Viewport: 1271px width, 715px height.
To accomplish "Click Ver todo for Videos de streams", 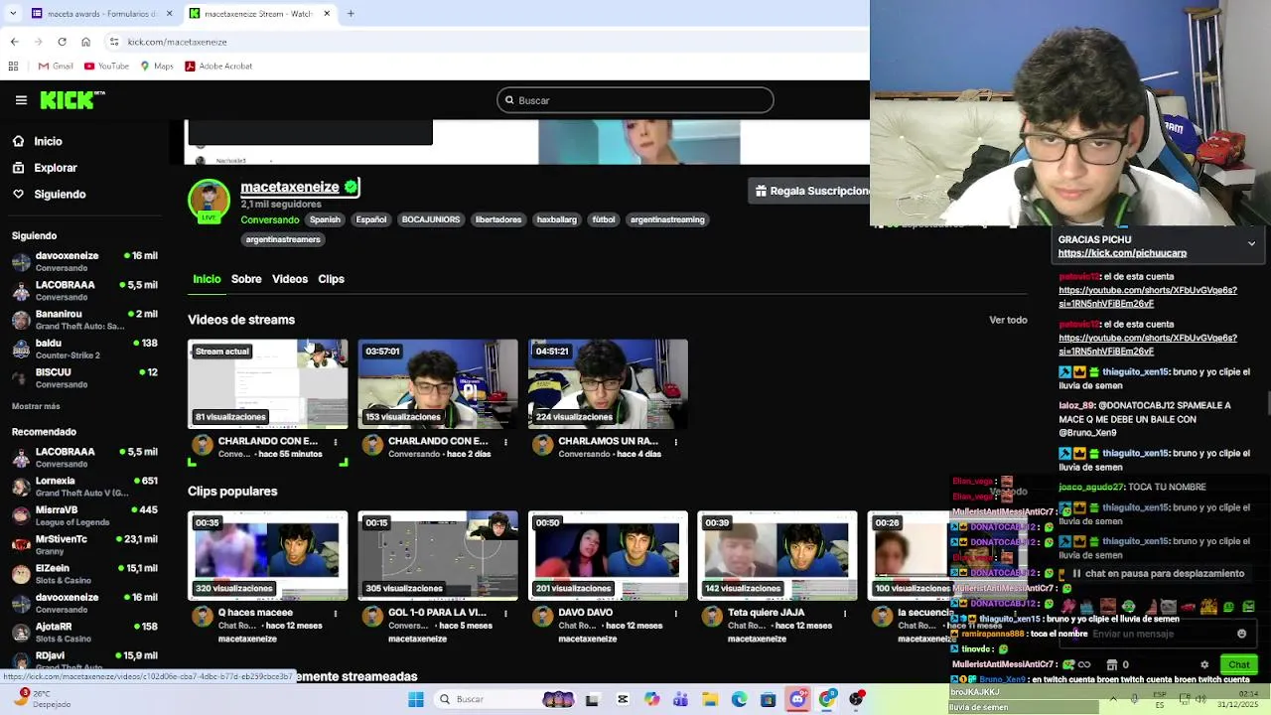I will (1008, 320).
